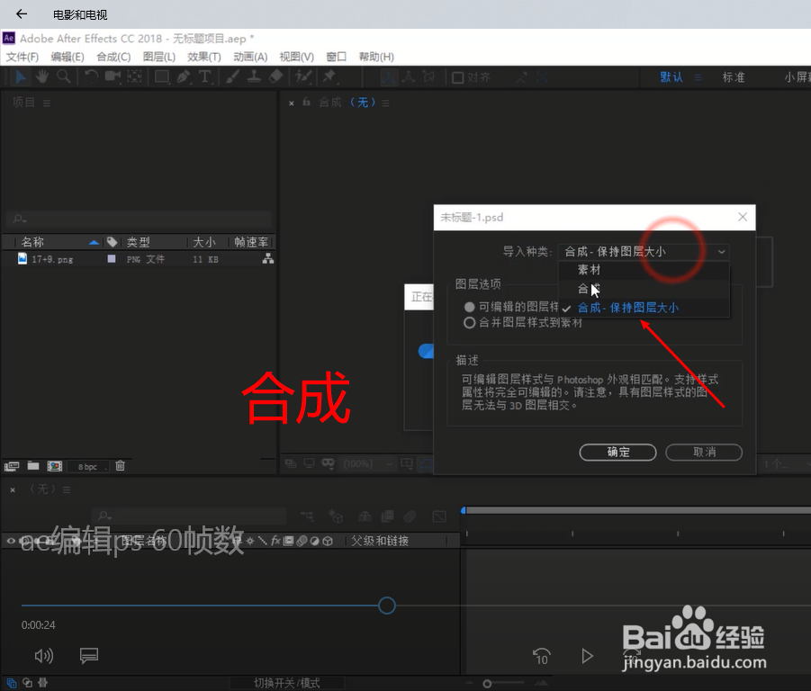
Task: Click the Interpret Footage icon in project panel
Action: [x=12, y=466]
